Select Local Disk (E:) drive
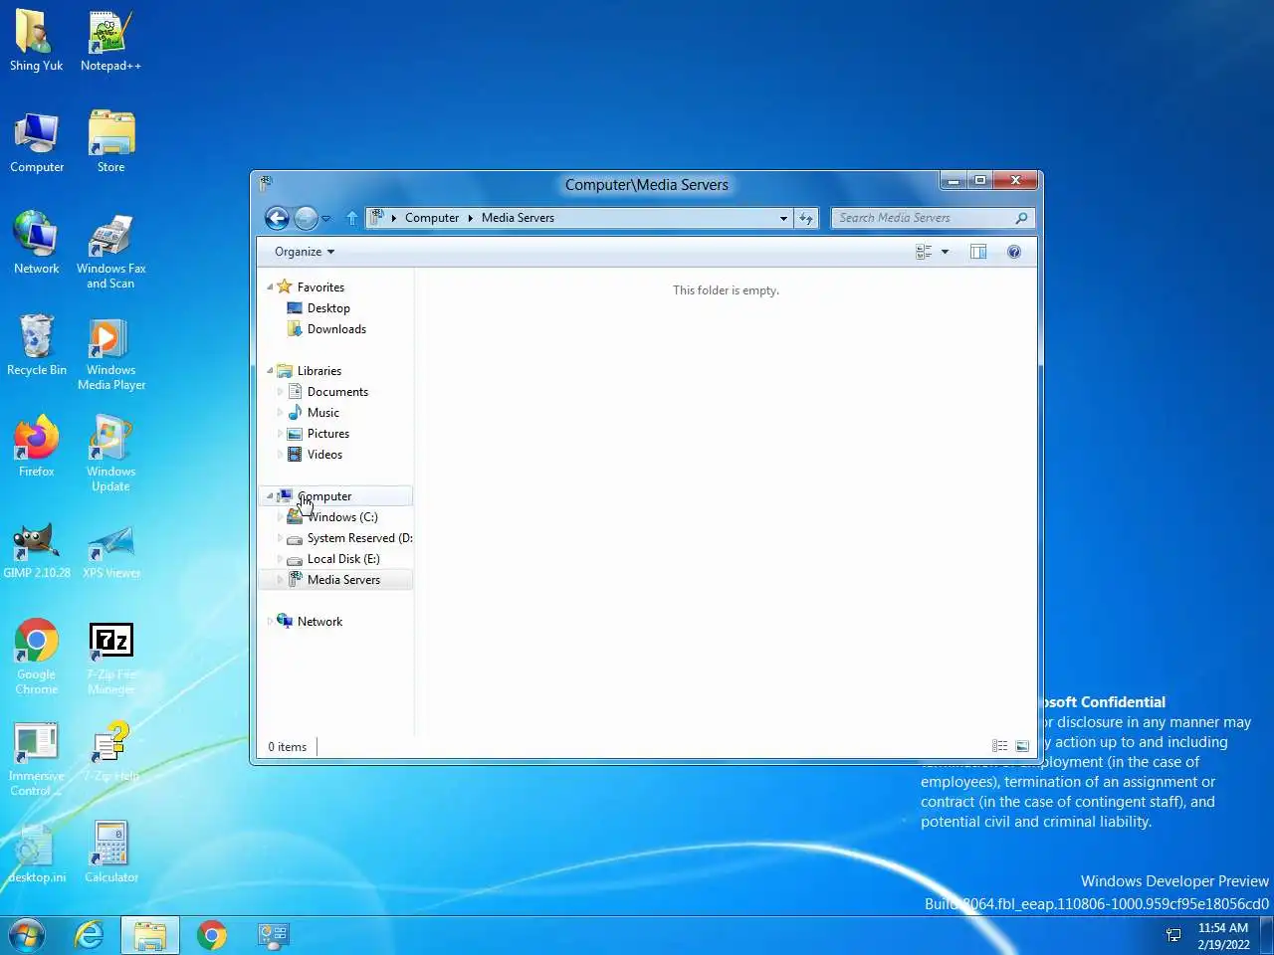1274x955 pixels. pyautogui.click(x=343, y=559)
